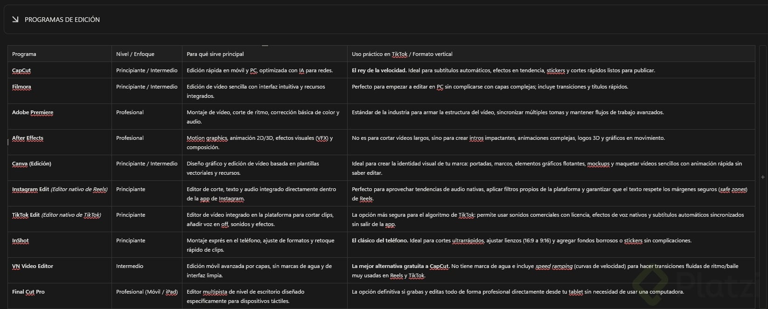Add a column with the plus icon

coord(763,177)
